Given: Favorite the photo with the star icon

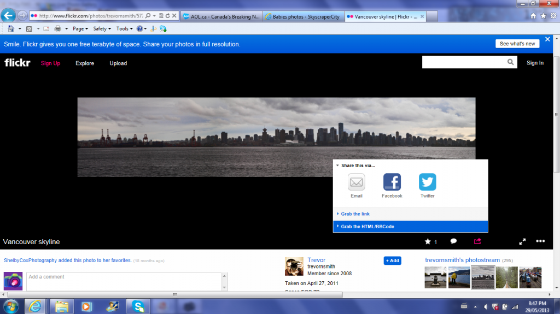Looking at the screenshot, I should [428, 241].
